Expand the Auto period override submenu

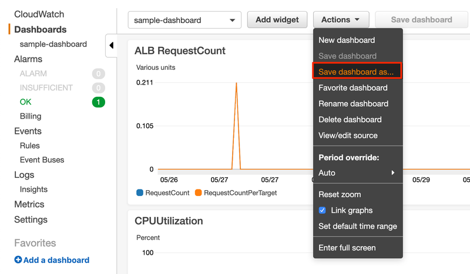(358, 172)
